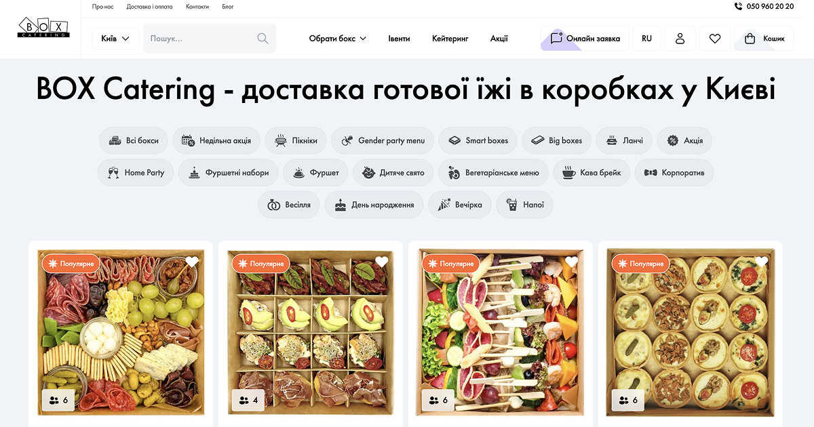The width and height of the screenshot is (814, 427).
Task: Open the mini quiche tartlets product image
Action: coord(691,332)
